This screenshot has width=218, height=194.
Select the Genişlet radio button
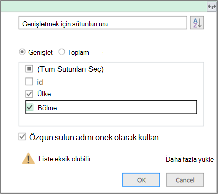[22, 52]
